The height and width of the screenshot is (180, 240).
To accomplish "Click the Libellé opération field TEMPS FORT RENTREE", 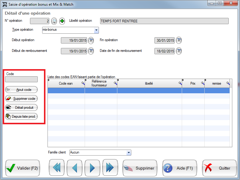I will click(164, 21).
